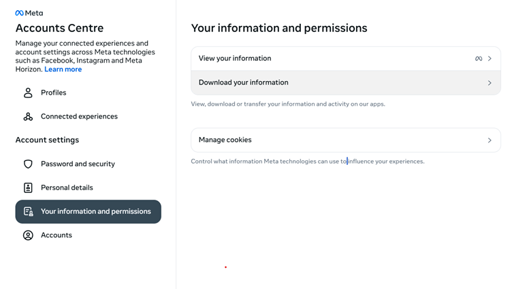Click 'Your information and permissions' page title
This screenshot has height=289, width=512.
[x=279, y=28]
